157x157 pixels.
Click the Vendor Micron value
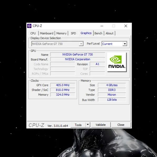pos(112,95)
